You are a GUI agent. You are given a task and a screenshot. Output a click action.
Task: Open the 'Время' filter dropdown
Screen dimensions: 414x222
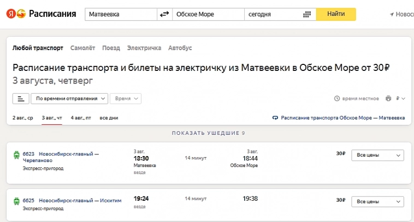click(126, 99)
